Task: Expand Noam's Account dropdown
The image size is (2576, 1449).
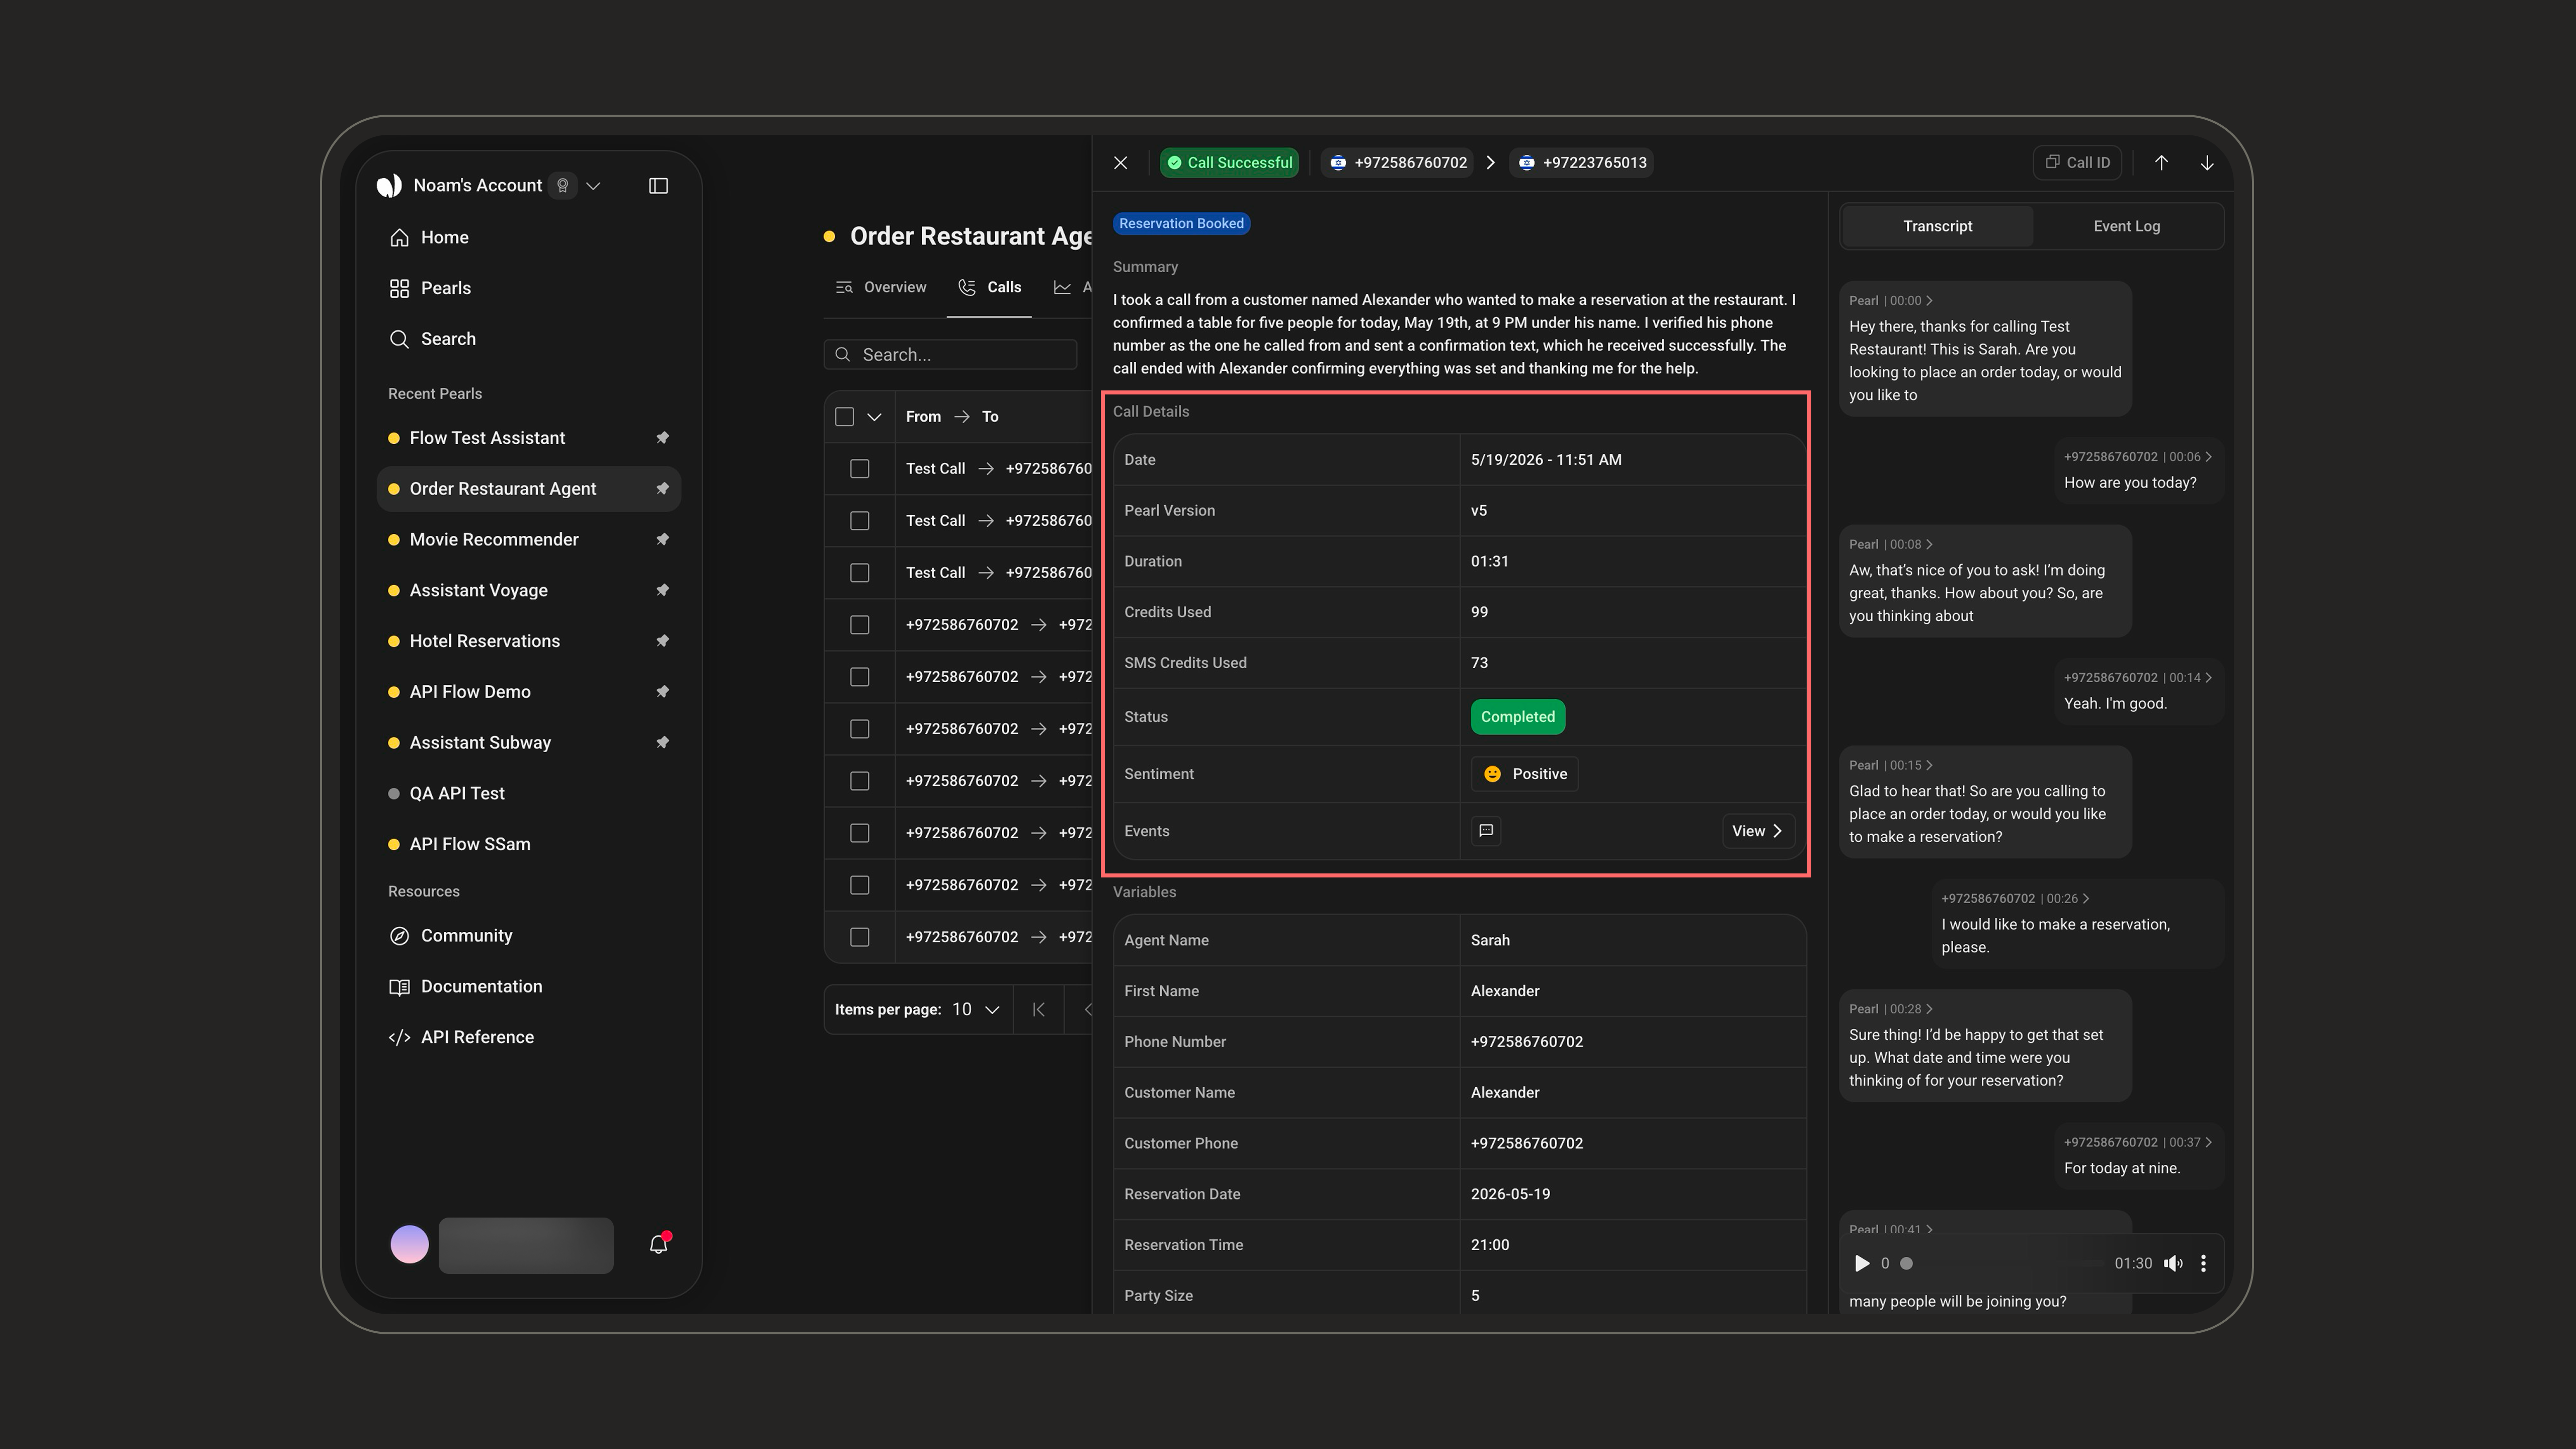Action: [x=593, y=186]
